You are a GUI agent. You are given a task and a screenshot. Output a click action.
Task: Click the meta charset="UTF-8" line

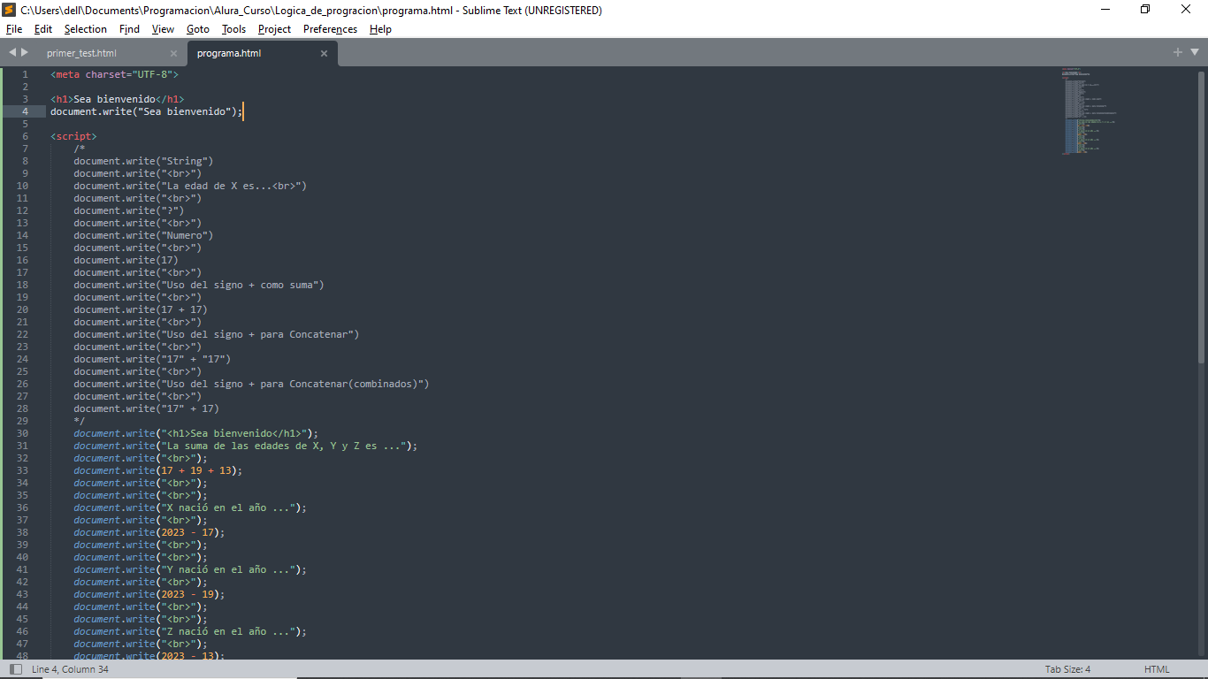coord(114,74)
